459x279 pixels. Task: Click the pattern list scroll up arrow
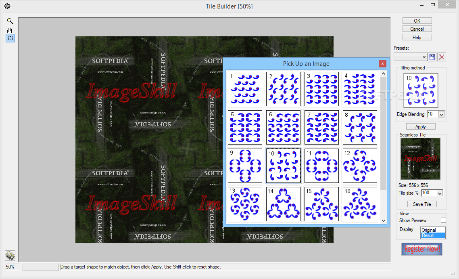(383, 73)
